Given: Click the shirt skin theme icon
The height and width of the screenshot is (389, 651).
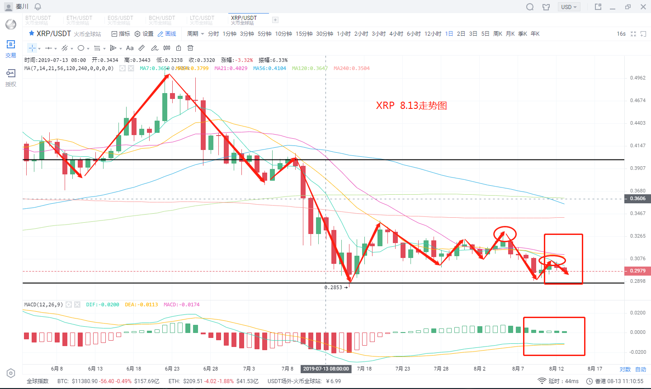Looking at the screenshot, I should (x=546, y=7).
